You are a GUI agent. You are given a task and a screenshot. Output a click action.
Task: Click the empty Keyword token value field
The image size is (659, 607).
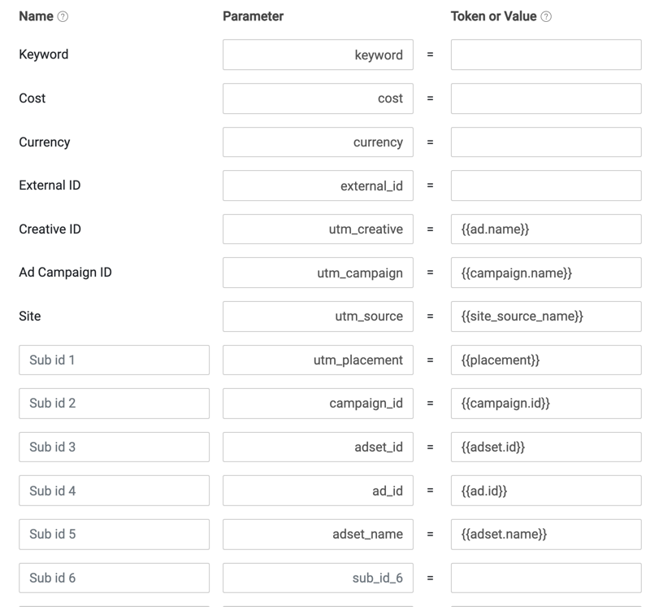click(546, 55)
